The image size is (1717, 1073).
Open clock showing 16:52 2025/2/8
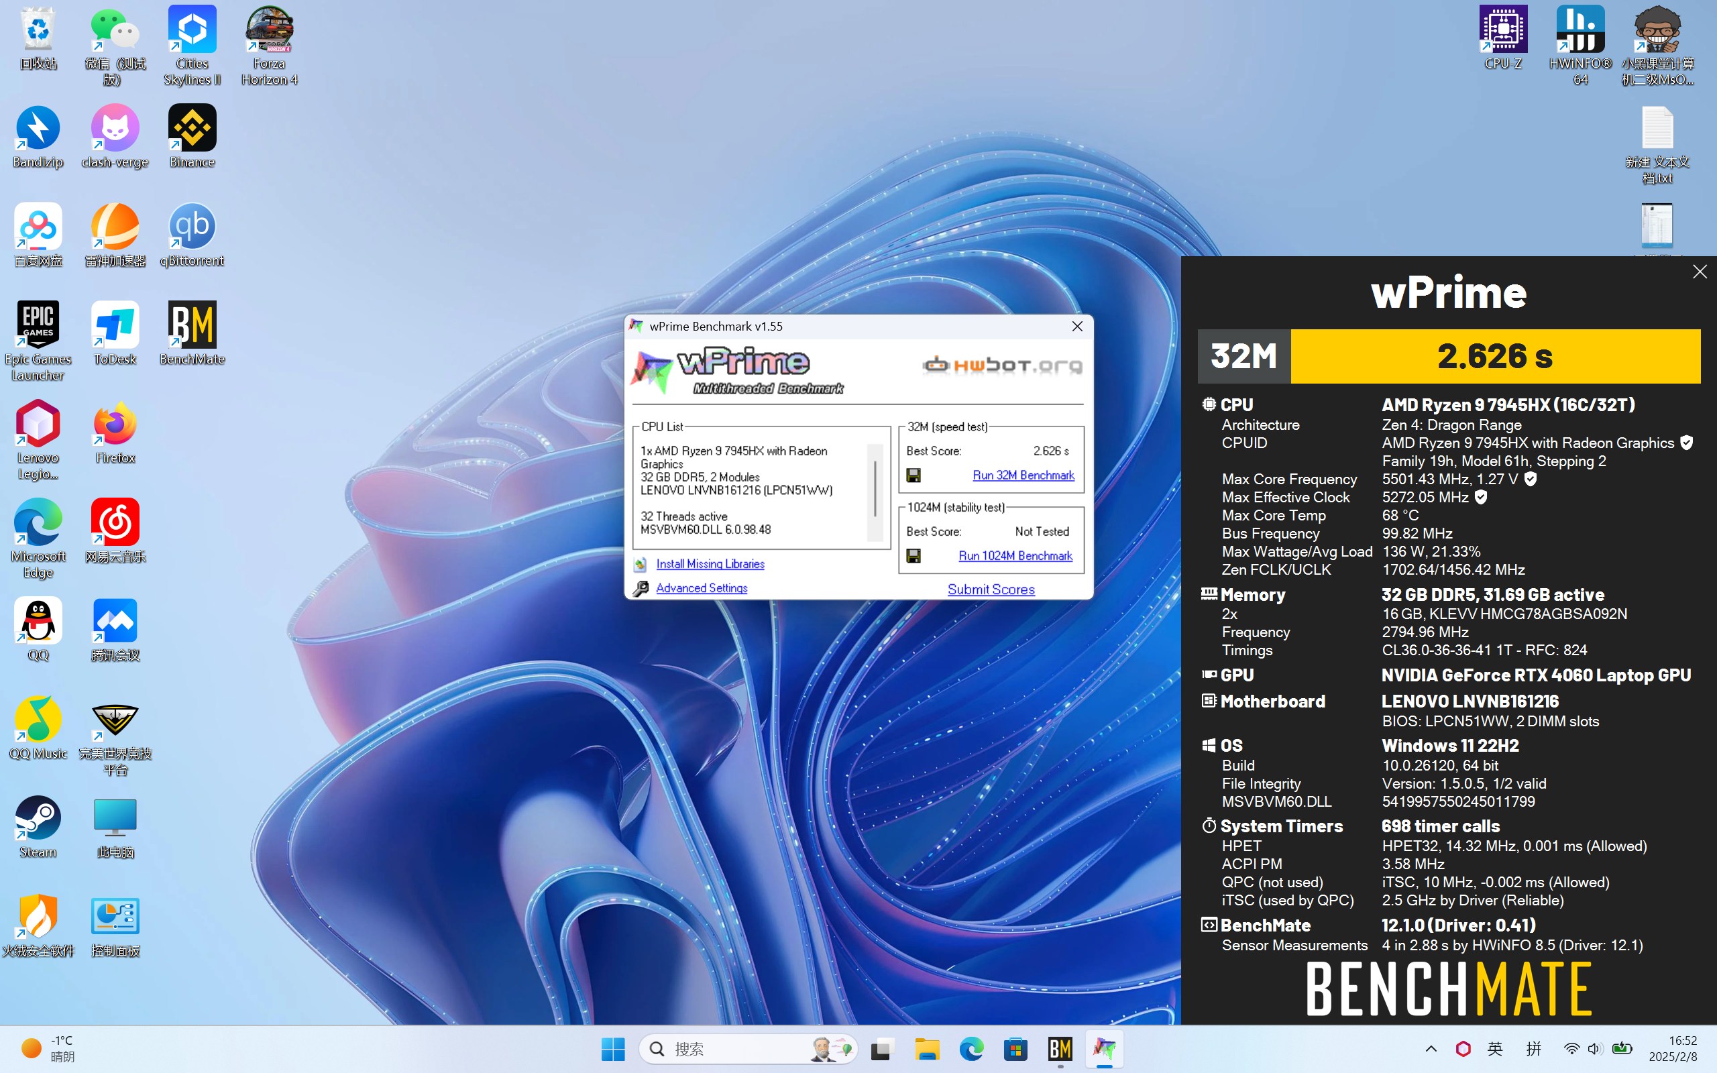tap(1673, 1049)
